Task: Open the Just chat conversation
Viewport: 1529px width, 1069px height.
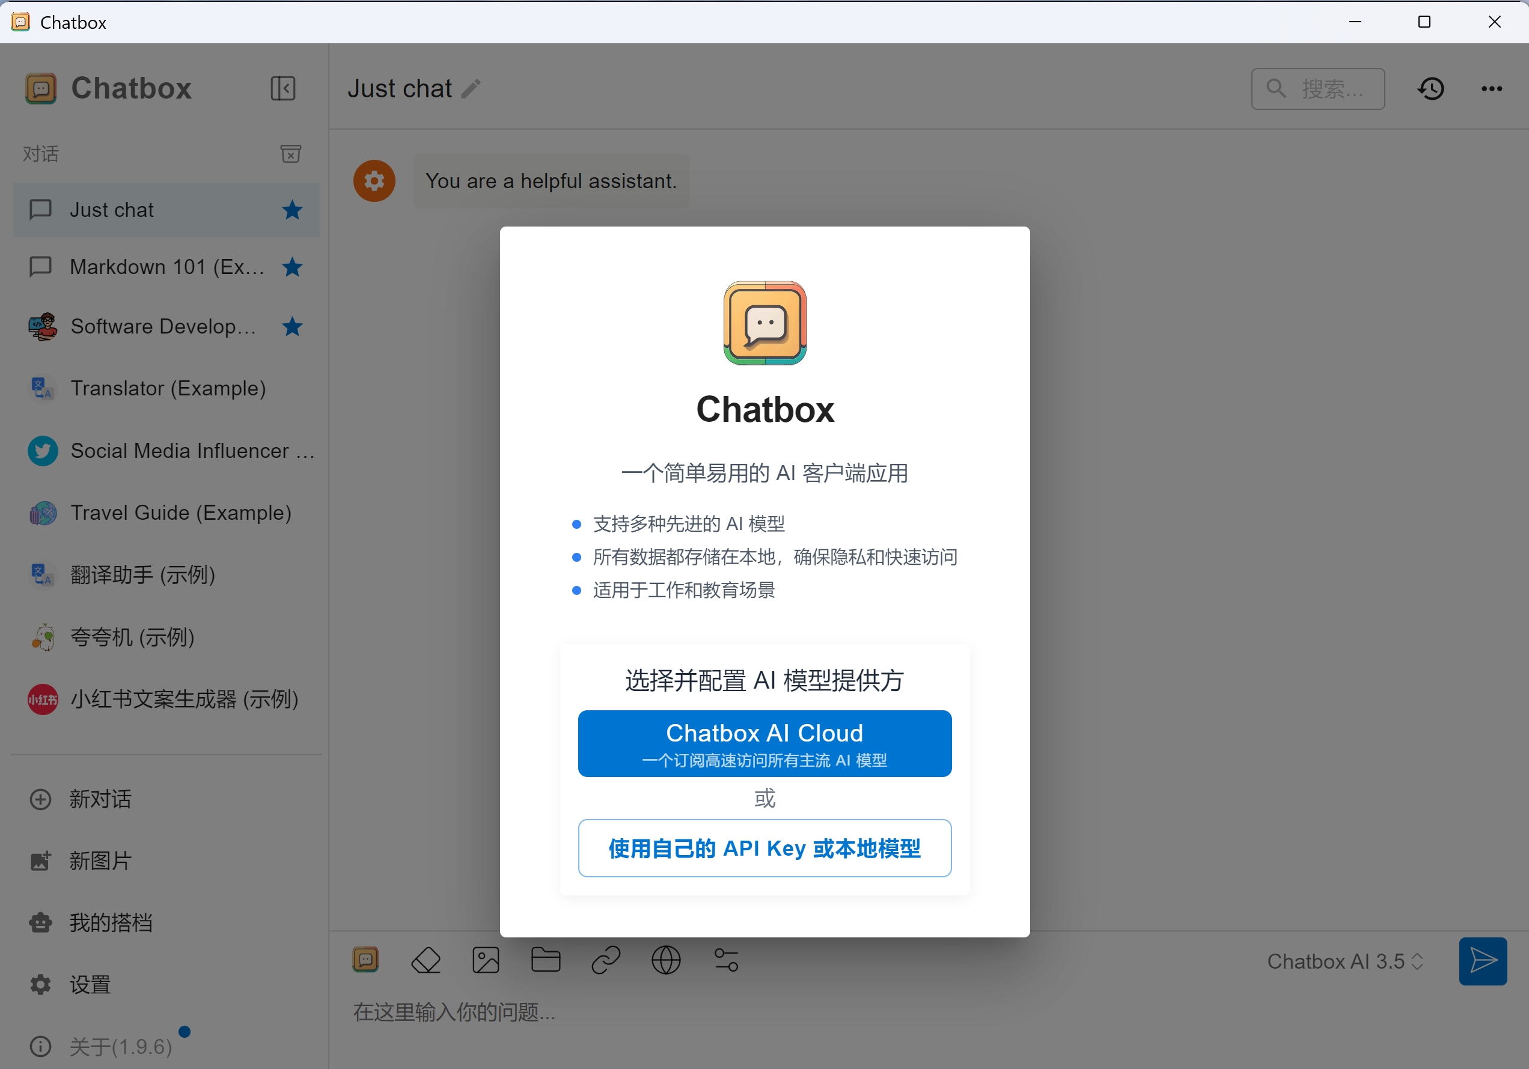Action: [166, 210]
